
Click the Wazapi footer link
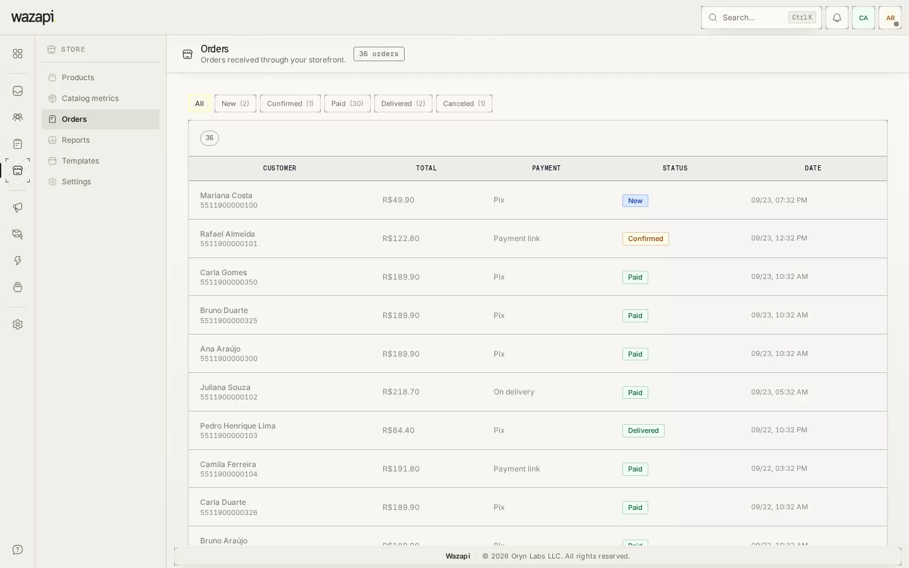[x=458, y=556]
